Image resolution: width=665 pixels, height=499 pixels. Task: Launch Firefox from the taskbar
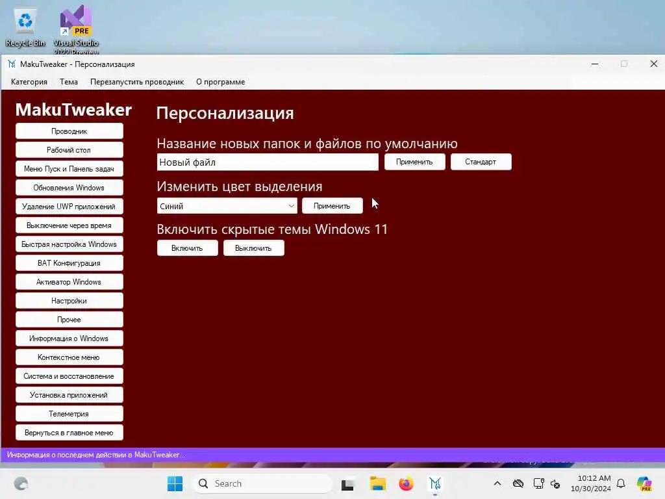(406, 483)
